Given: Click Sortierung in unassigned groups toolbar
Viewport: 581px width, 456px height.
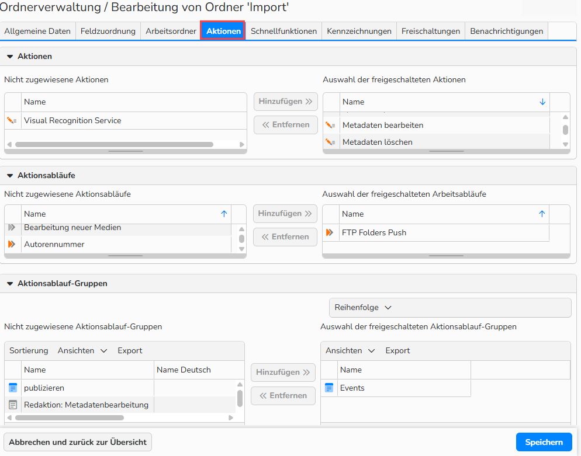Looking at the screenshot, I should (x=29, y=350).
